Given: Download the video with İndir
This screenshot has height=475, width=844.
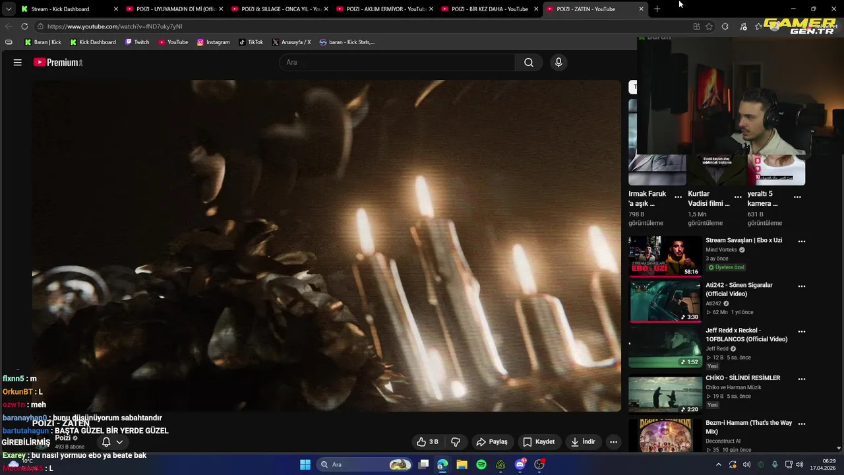Looking at the screenshot, I should [x=583, y=442].
